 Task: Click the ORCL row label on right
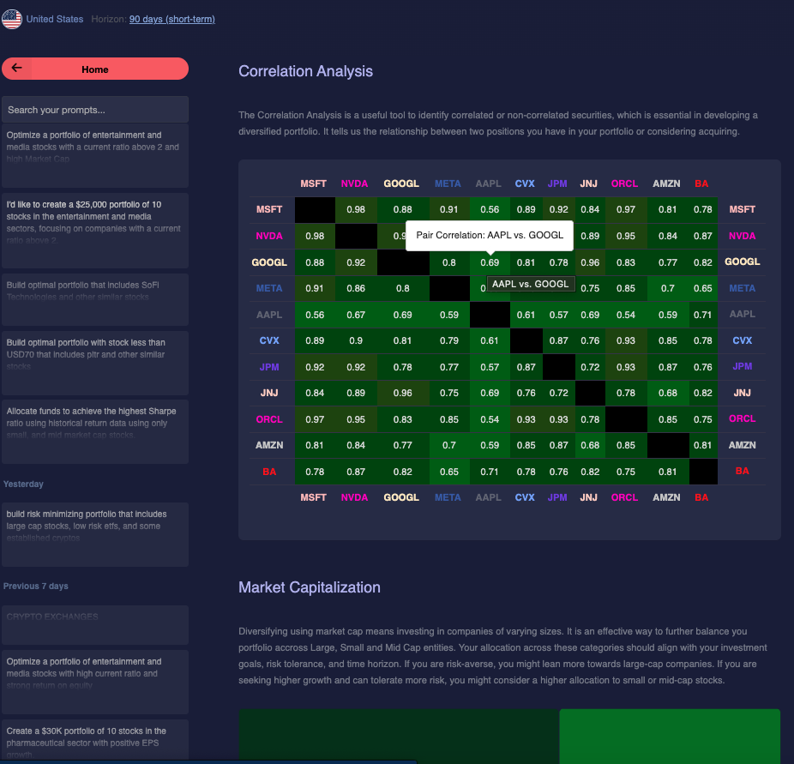(743, 418)
